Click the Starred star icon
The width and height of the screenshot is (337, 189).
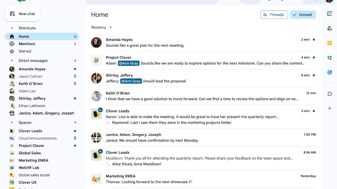[12, 51]
